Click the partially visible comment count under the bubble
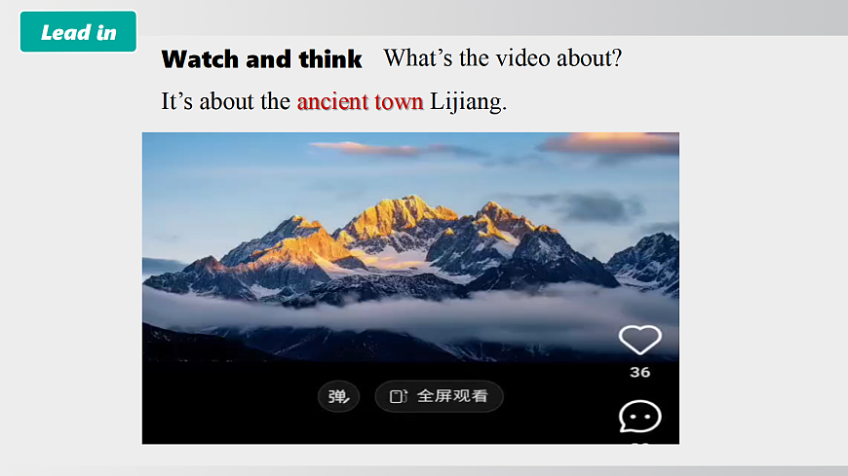The width and height of the screenshot is (848, 476). point(639,443)
